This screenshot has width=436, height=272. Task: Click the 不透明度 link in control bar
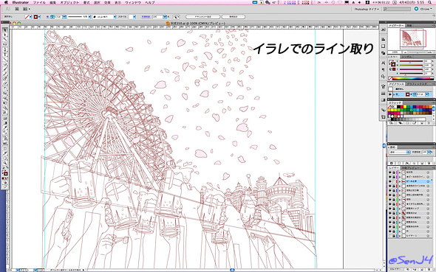point(146,17)
